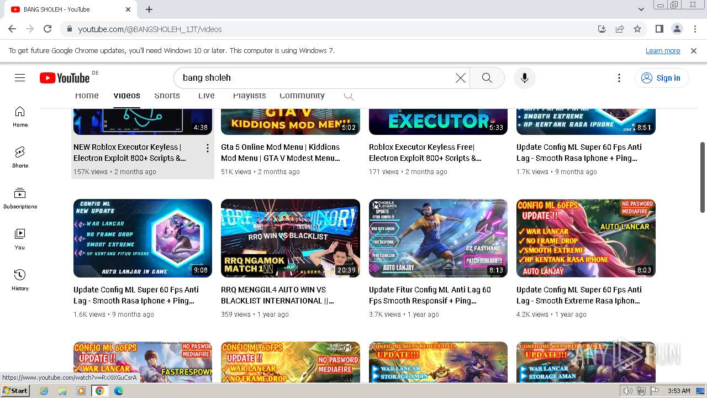Open the Windows Start menu
707x398 pixels.
tap(15, 391)
